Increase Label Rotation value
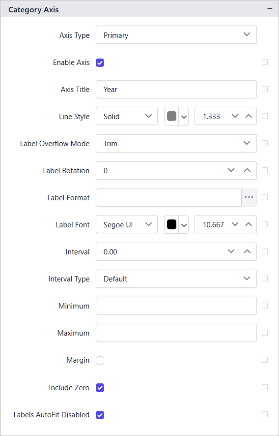 (247, 170)
